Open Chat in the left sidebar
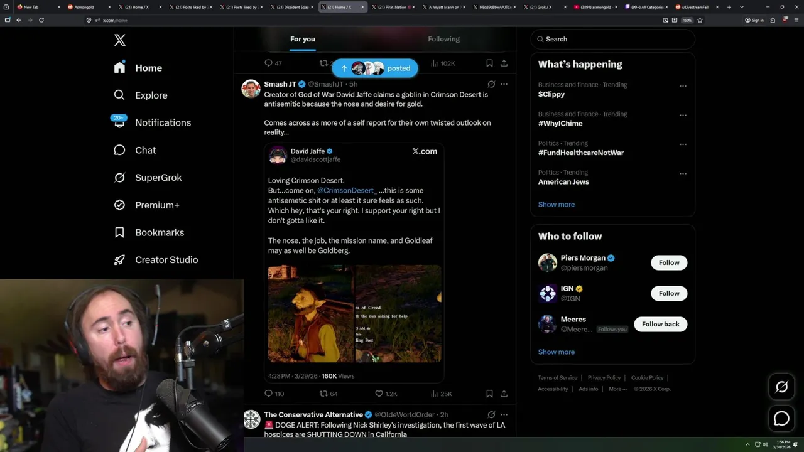This screenshot has height=452, width=804. click(134, 150)
